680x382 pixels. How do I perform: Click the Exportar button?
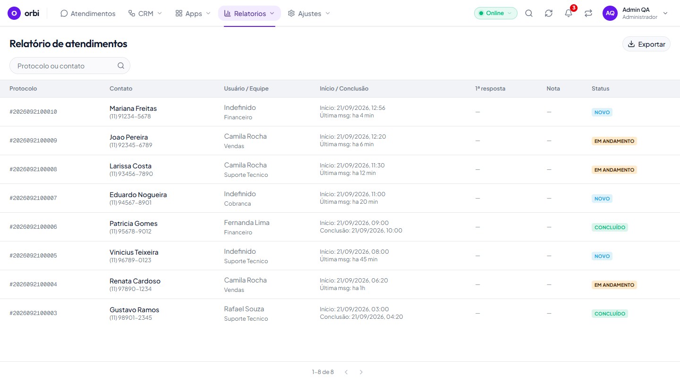(646, 44)
